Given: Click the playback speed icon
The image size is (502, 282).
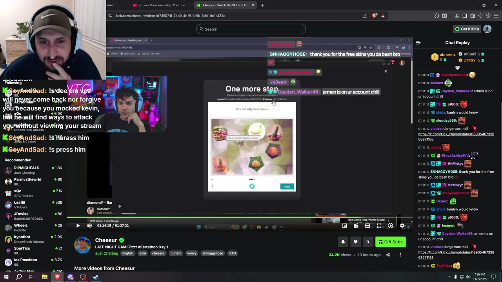Looking at the screenshot, I should tap(390, 226).
